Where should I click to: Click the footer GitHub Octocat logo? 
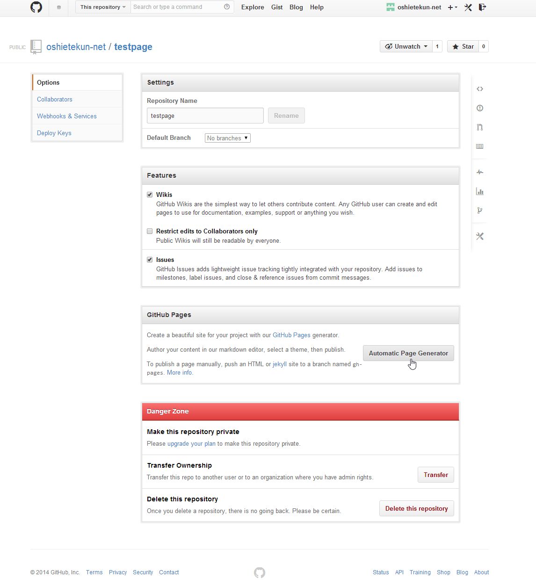[260, 572]
